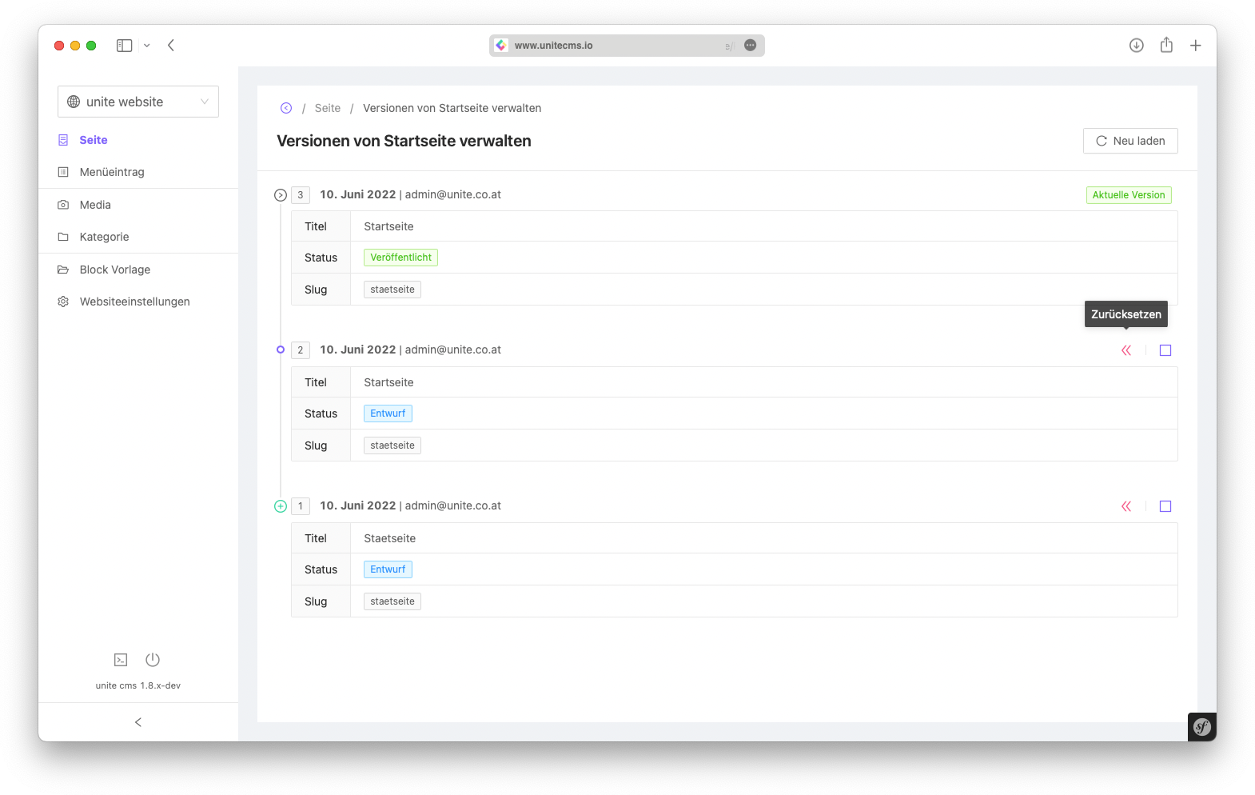Viewport: 1255px width, 795px height.
Task: Open the console terminal icon in sidebar footer
Action: click(x=121, y=660)
